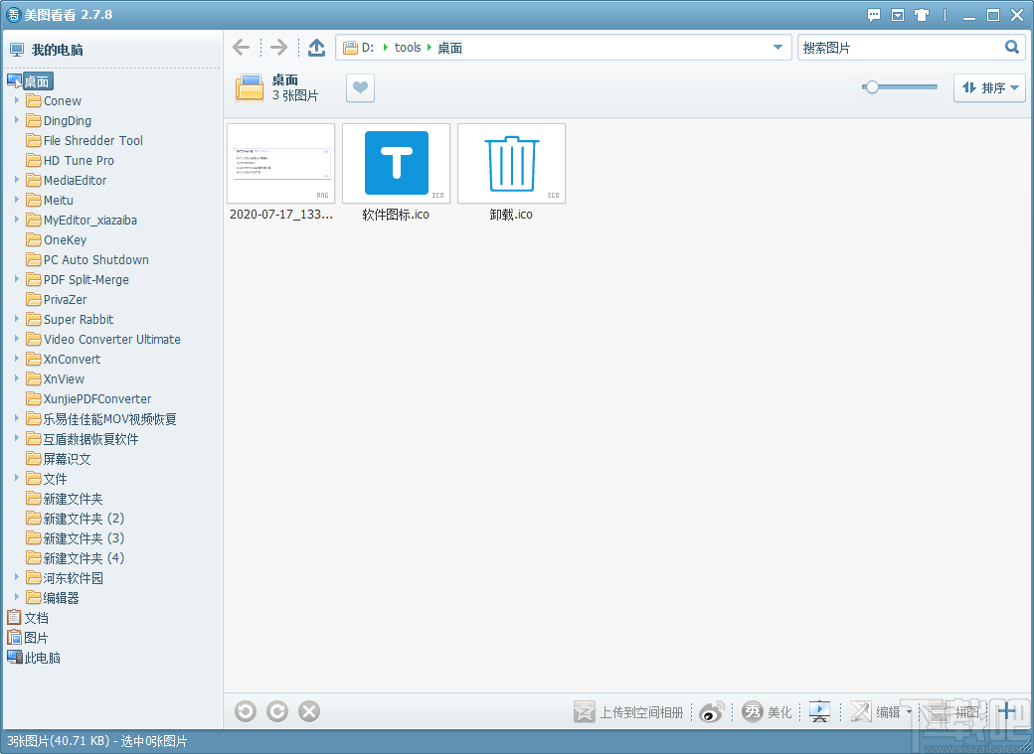Open the 拼图 collage button
1034x754 pixels.
coord(953,712)
